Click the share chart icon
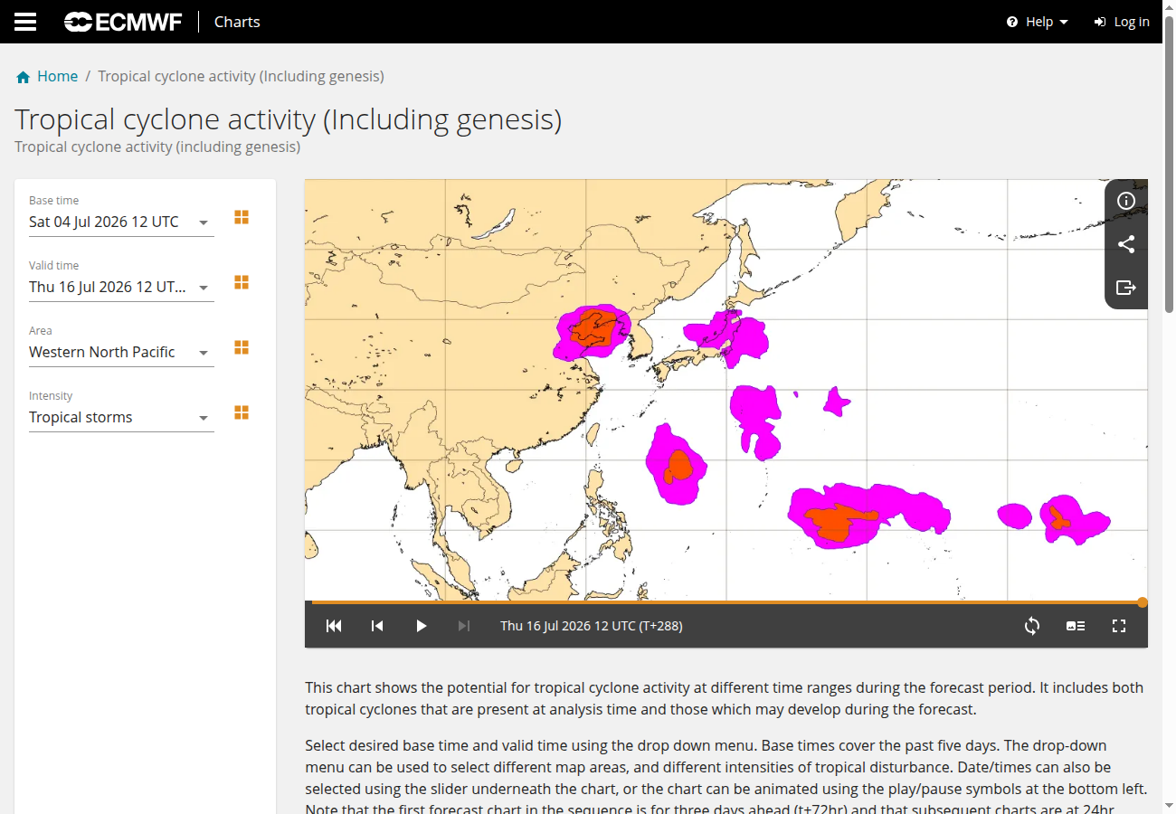This screenshot has width=1176, height=814. point(1126,244)
